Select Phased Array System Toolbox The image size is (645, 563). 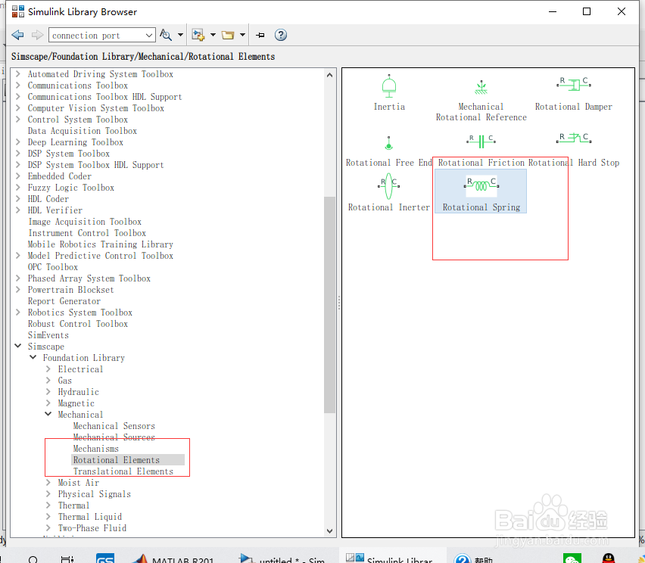pyautogui.click(x=89, y=278)
